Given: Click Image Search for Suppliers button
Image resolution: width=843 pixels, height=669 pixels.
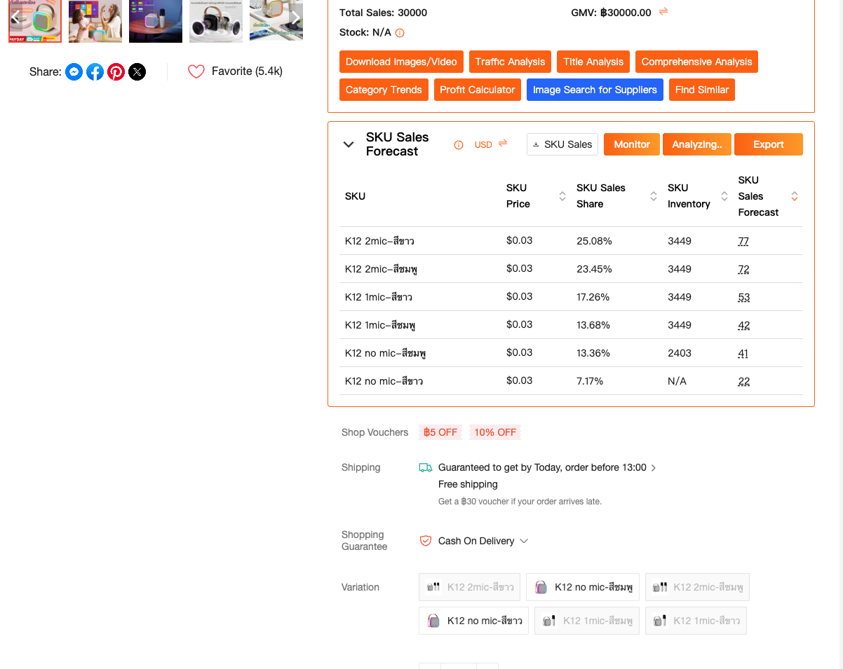Looking at the screenshot, I should (x=595, y=90).
